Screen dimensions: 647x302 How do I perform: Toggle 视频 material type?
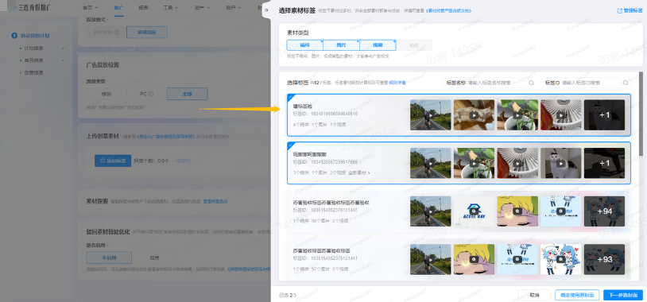378,45
